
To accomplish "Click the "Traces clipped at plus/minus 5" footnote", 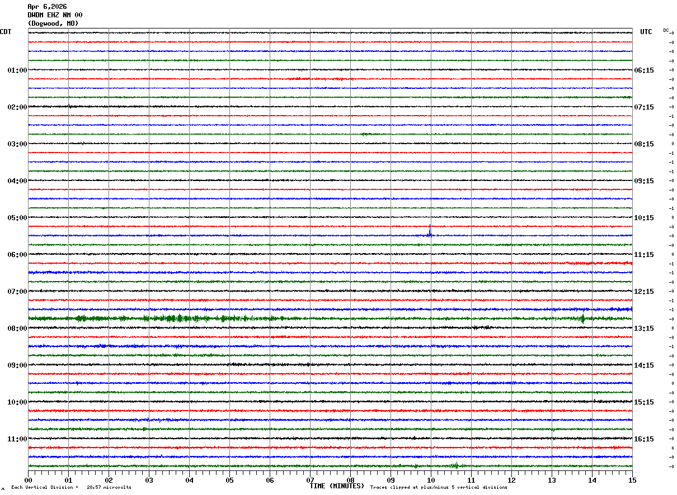I will (x=439, y=488).
